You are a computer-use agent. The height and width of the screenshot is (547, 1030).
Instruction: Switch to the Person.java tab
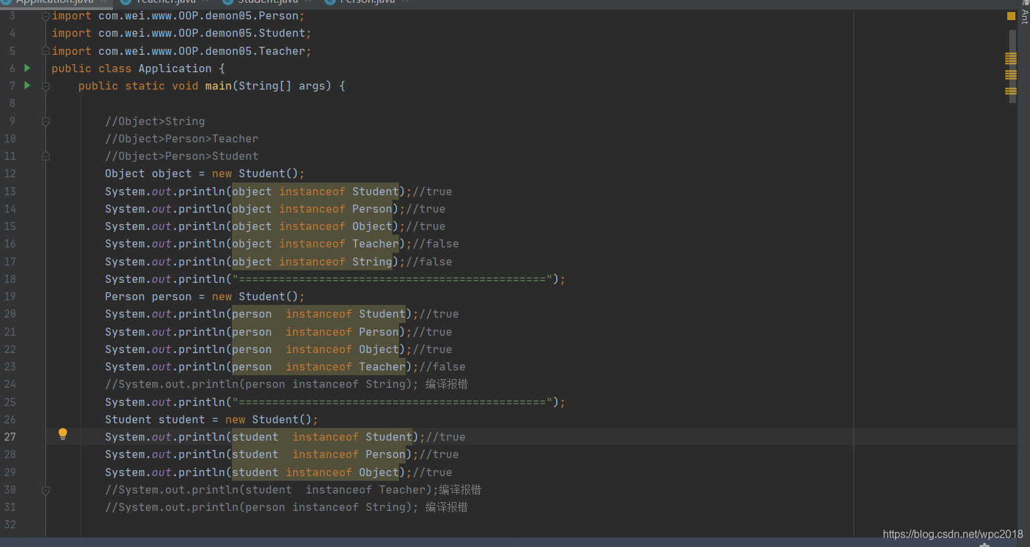click(x=366, y=2)
